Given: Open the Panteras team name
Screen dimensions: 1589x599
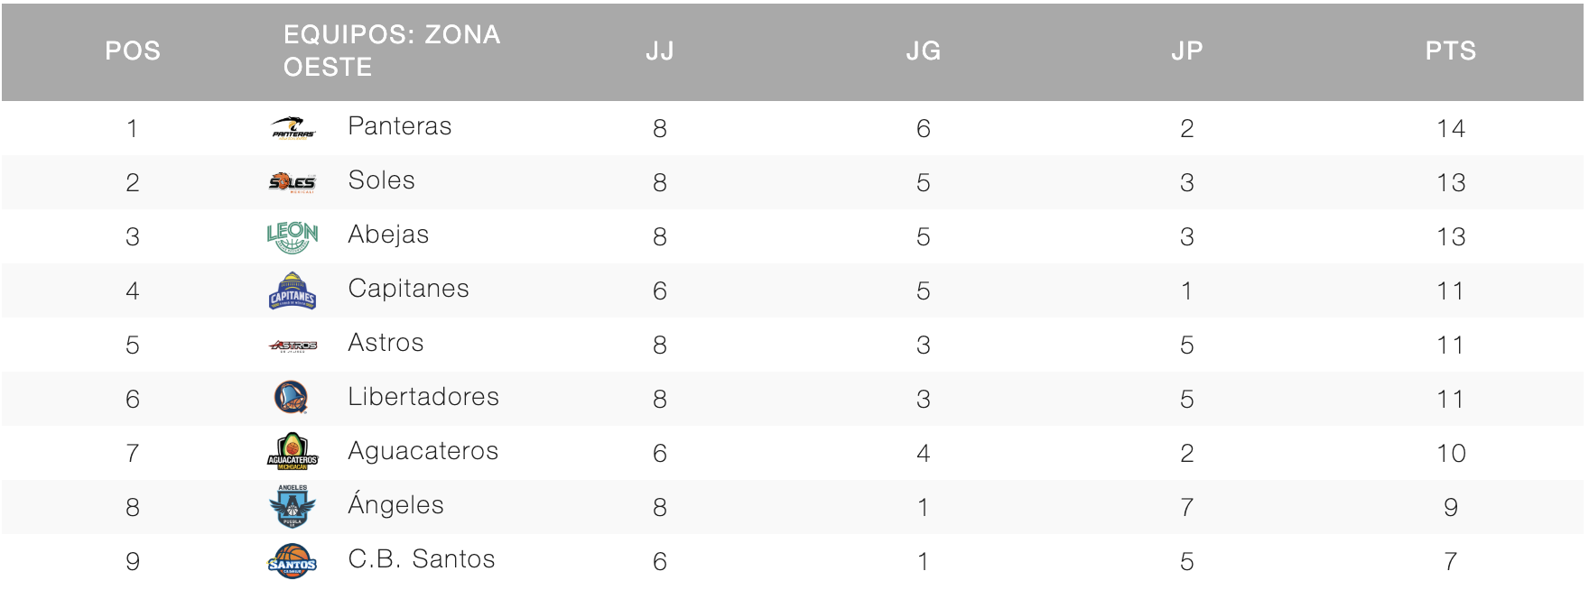Looking at the screenshot, I should click(x=400, y=126).
